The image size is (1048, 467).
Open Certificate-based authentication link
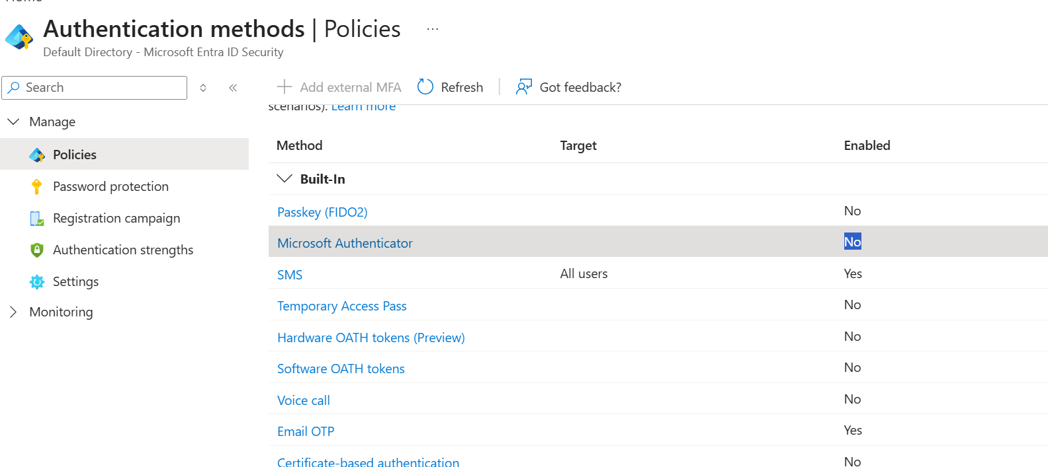pos(368,462)
